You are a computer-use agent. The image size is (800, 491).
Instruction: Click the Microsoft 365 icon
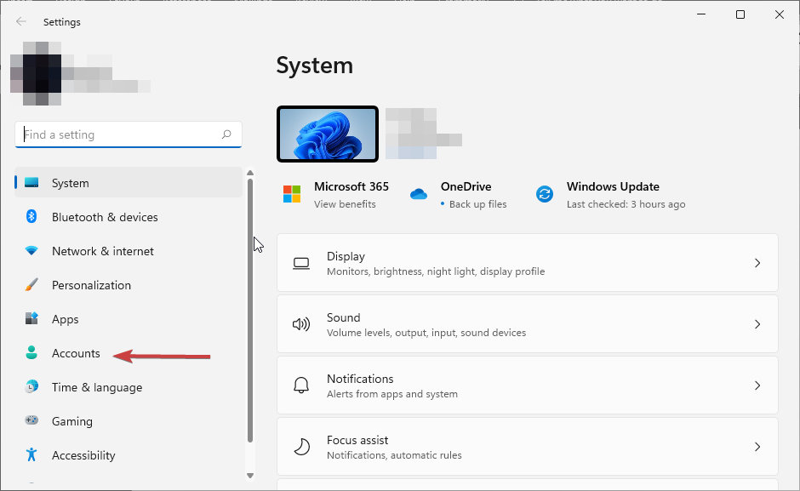(x=291, y=194)
